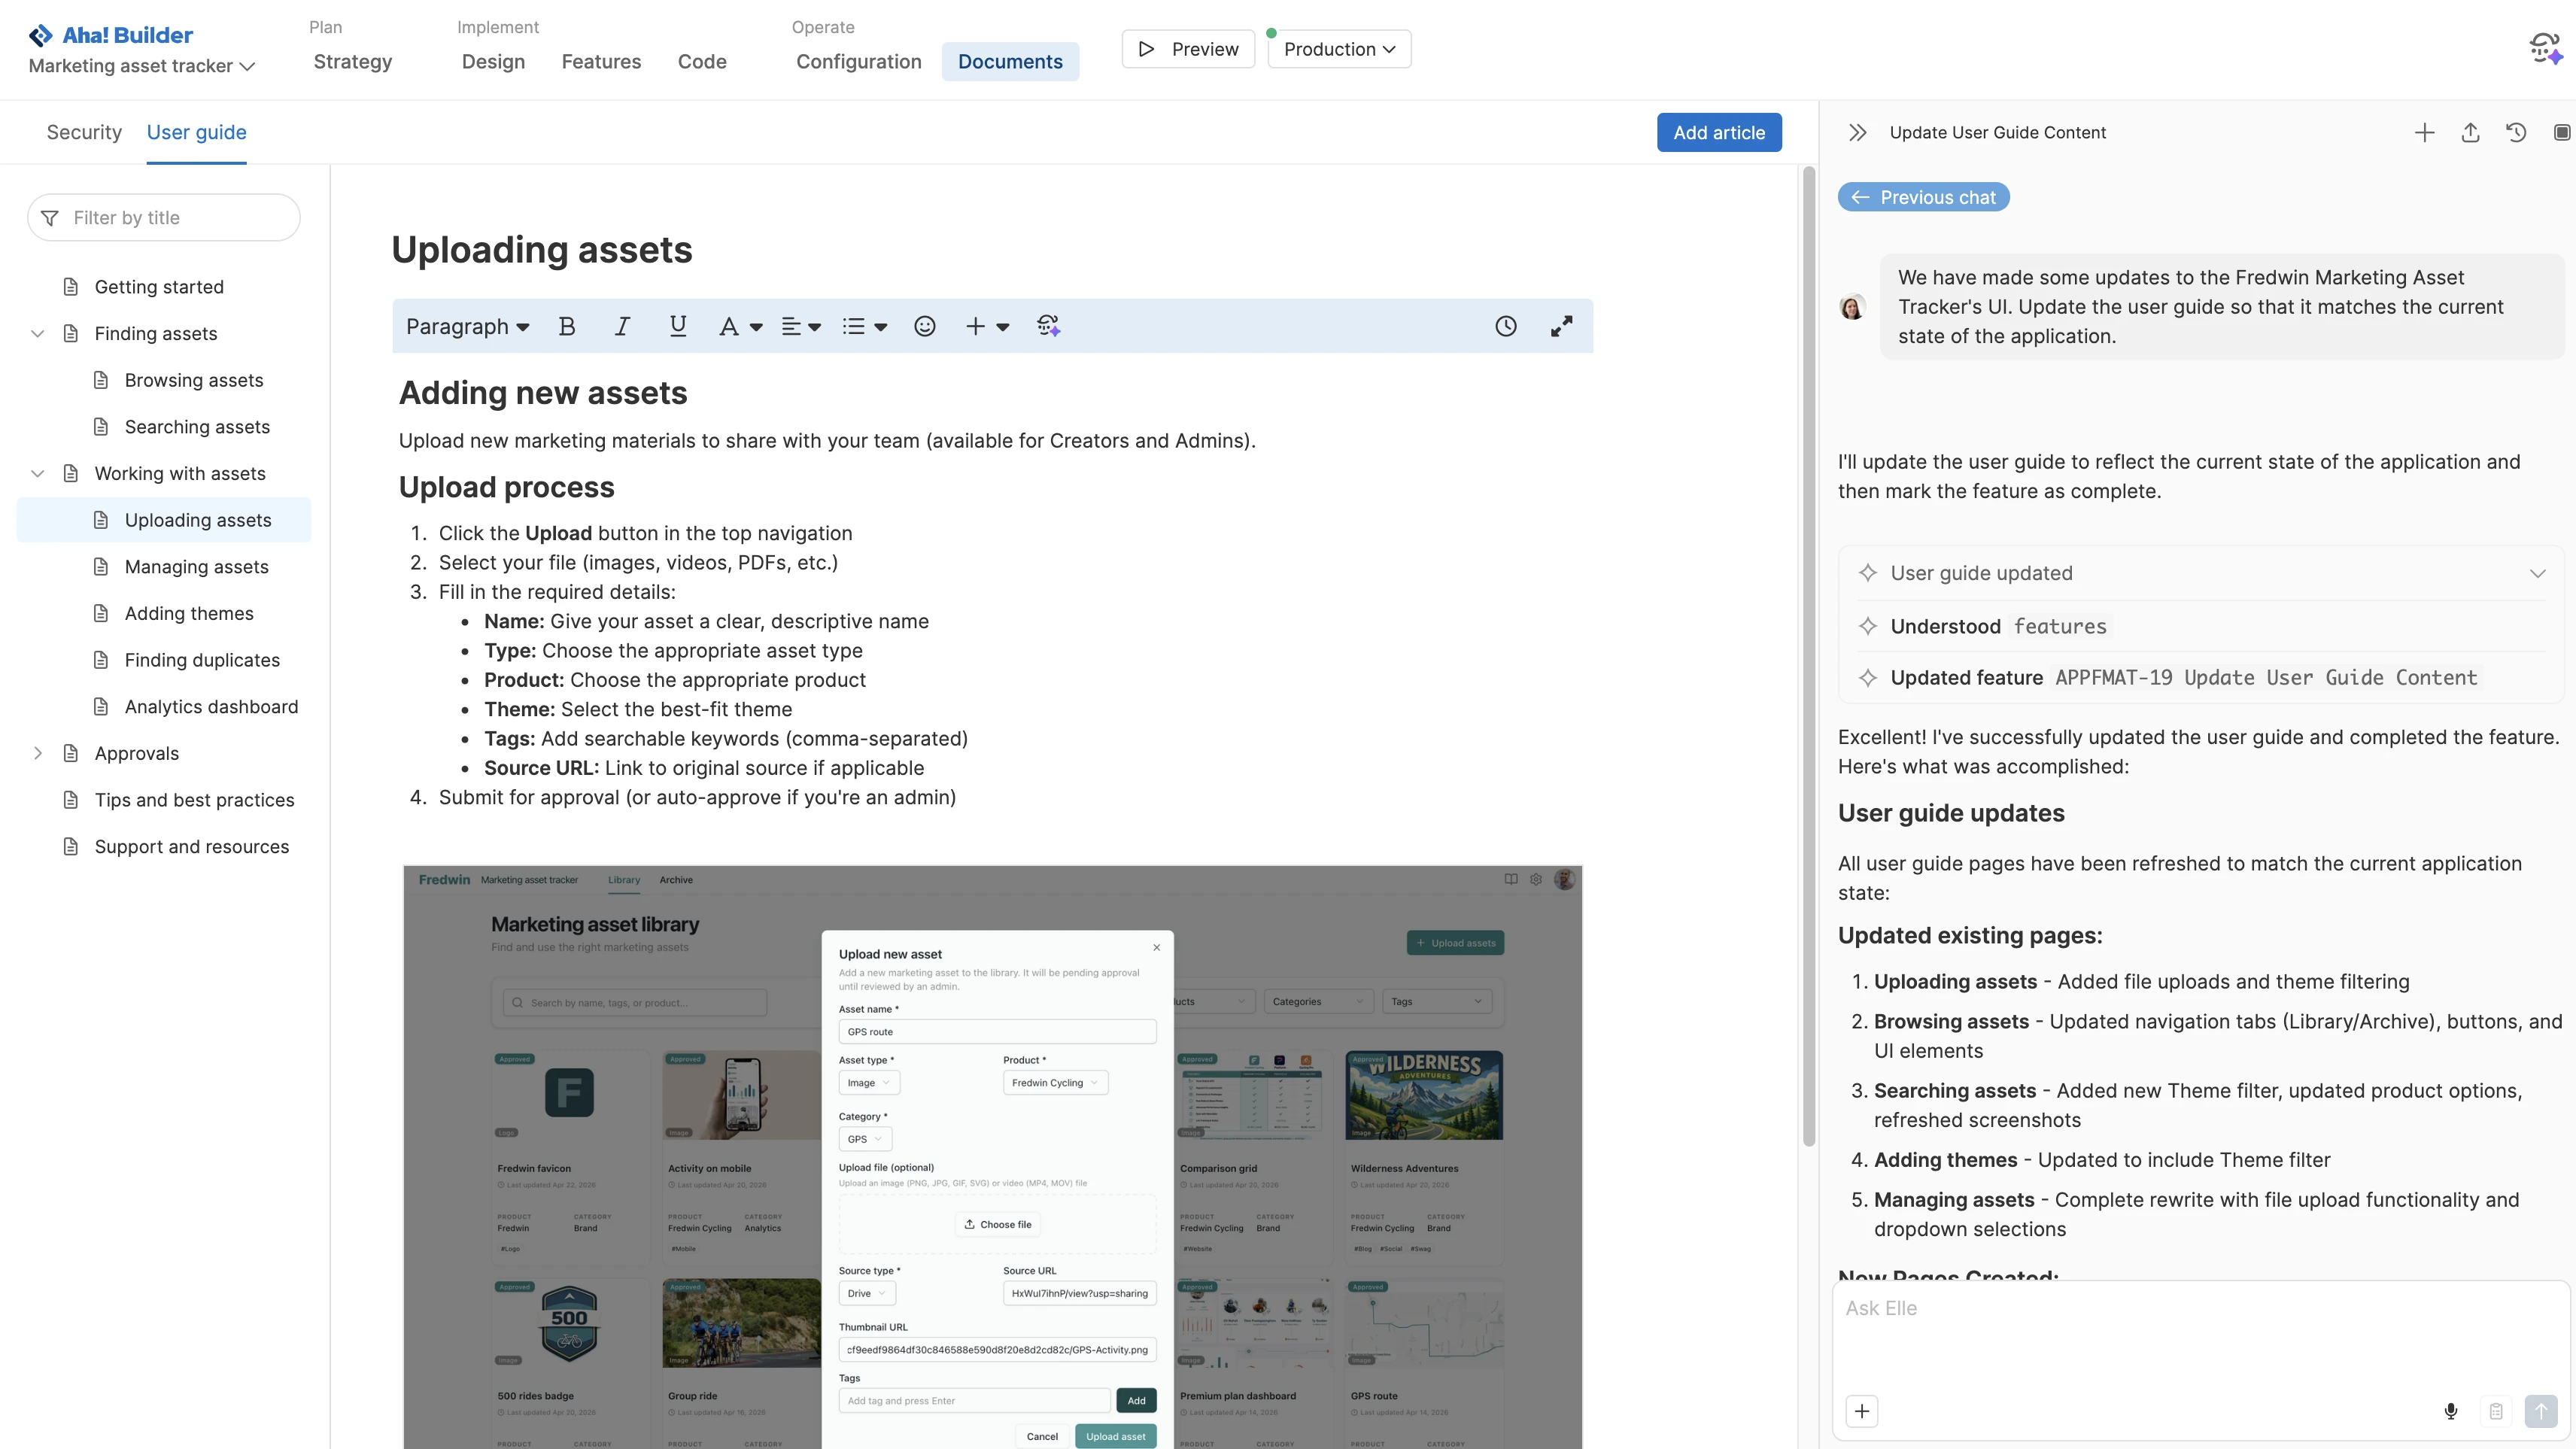This screenshot has height=1449, width=2576.
Task: Insert an emoji from the toolbar
Action: pyautogui.click(x=924, y=326)
